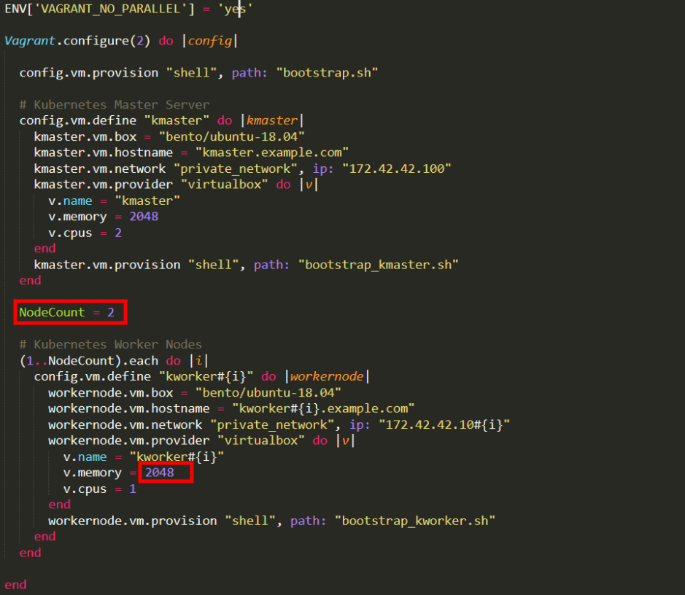This screenshot has width=685, height=595.
Task: Click kmaster.vm.provider "virtualbox" text
Action: [151, 184]
